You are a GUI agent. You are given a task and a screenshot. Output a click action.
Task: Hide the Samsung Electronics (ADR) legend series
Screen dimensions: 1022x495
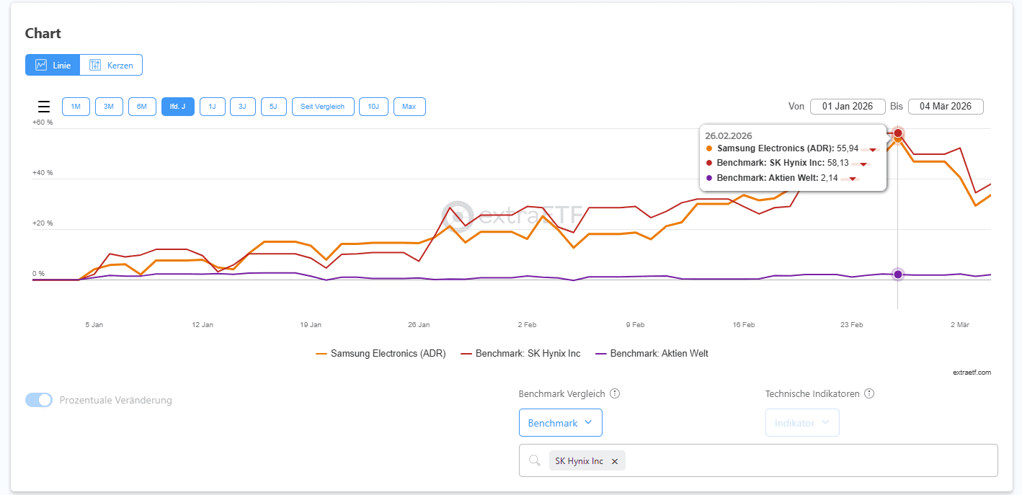pyautogui.click(x=381, y=354)
